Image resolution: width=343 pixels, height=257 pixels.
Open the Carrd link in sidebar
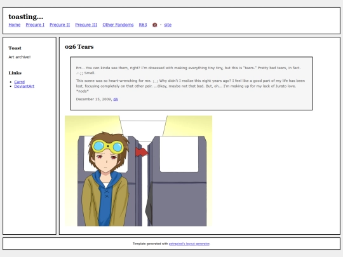20,82
